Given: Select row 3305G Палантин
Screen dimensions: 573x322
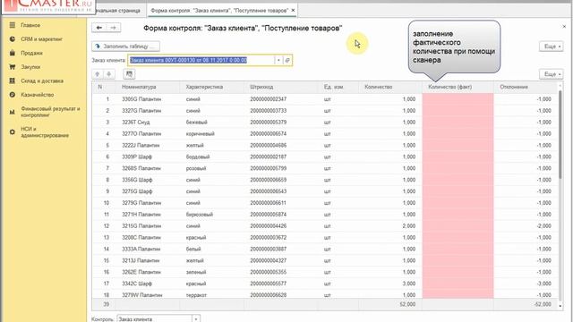Looking at the screenshot, I should [x=324, y=99].
